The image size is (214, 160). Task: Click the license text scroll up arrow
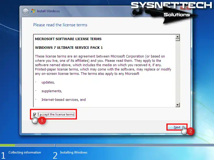click(x=178, y=37)
